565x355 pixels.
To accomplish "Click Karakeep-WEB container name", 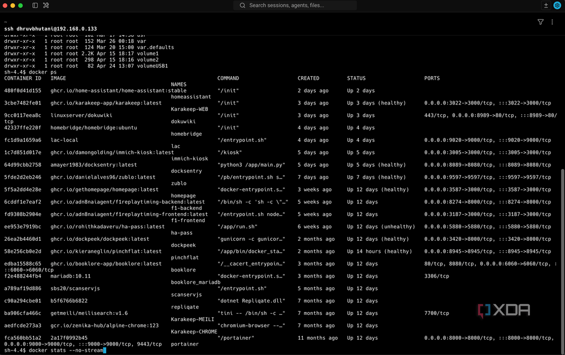I will [x=189, y=109].
